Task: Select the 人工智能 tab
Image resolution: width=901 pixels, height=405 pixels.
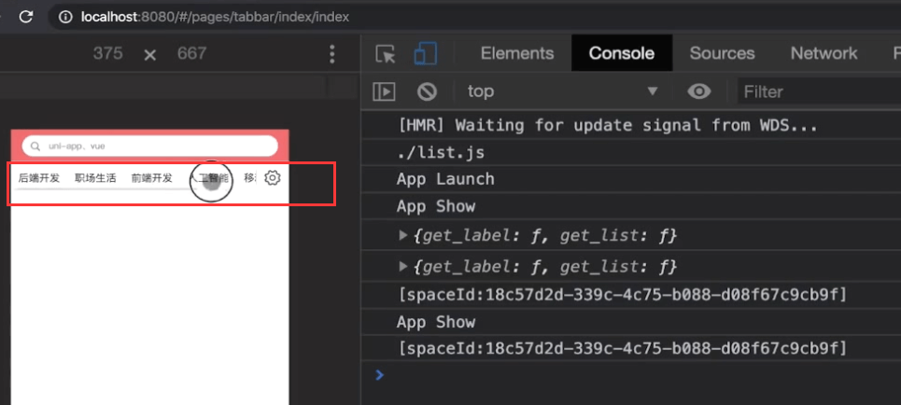Action: (x=209, y=178)
